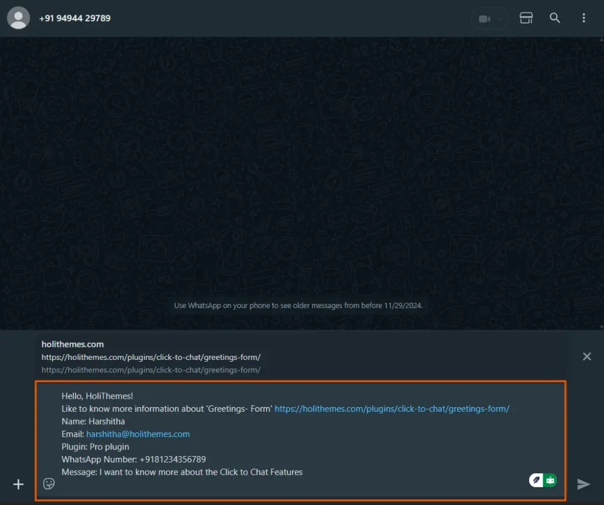This screenshot has width=604, height=505.
Task: Dismiss the holithemes.com link preview
Action: coord(587,356)
